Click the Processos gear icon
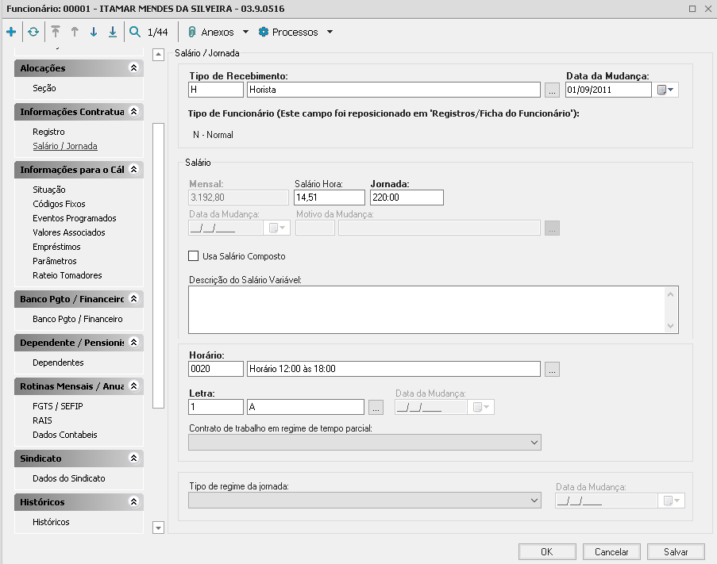Image resolution: width=717 pixels, height=564 pixels. point(264,32)
